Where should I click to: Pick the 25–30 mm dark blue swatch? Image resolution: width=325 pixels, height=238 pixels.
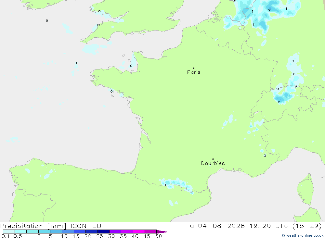[x=103, y=232]
